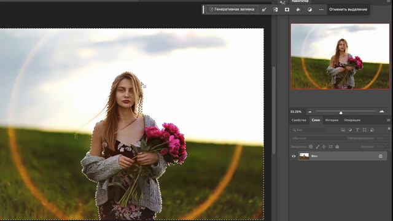Toggle lock artboard nesting icon

tap(330, 147)
